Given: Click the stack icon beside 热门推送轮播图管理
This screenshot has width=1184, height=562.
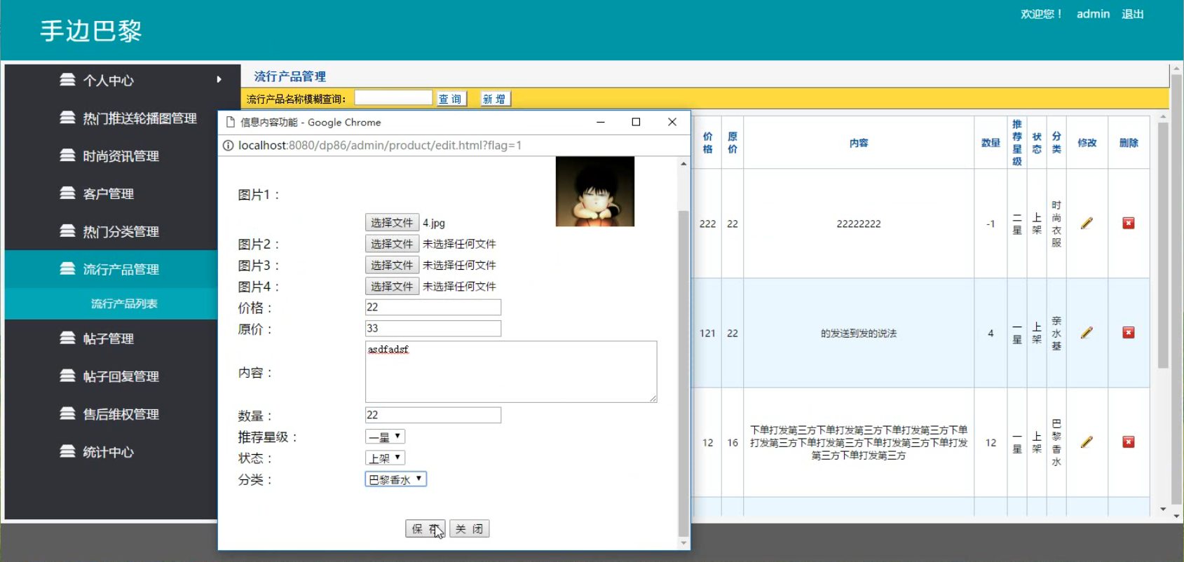Looking at the screenshot, I should [x=67, y=118].
